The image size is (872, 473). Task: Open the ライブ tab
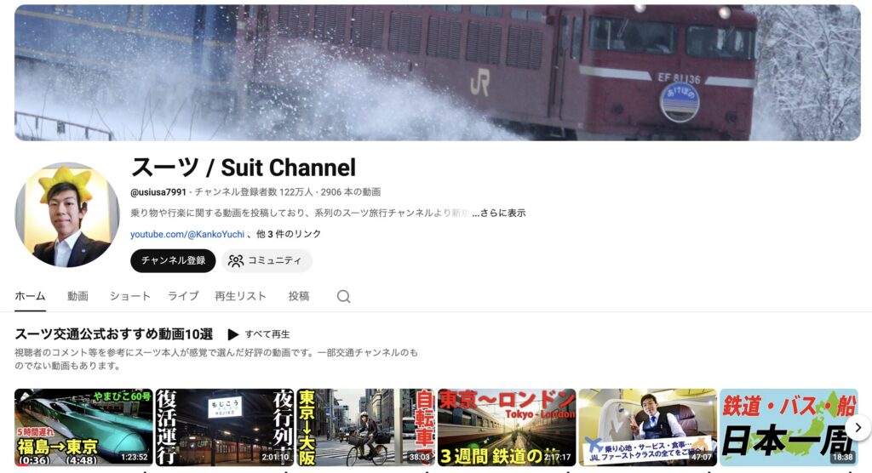click(183, 296)
